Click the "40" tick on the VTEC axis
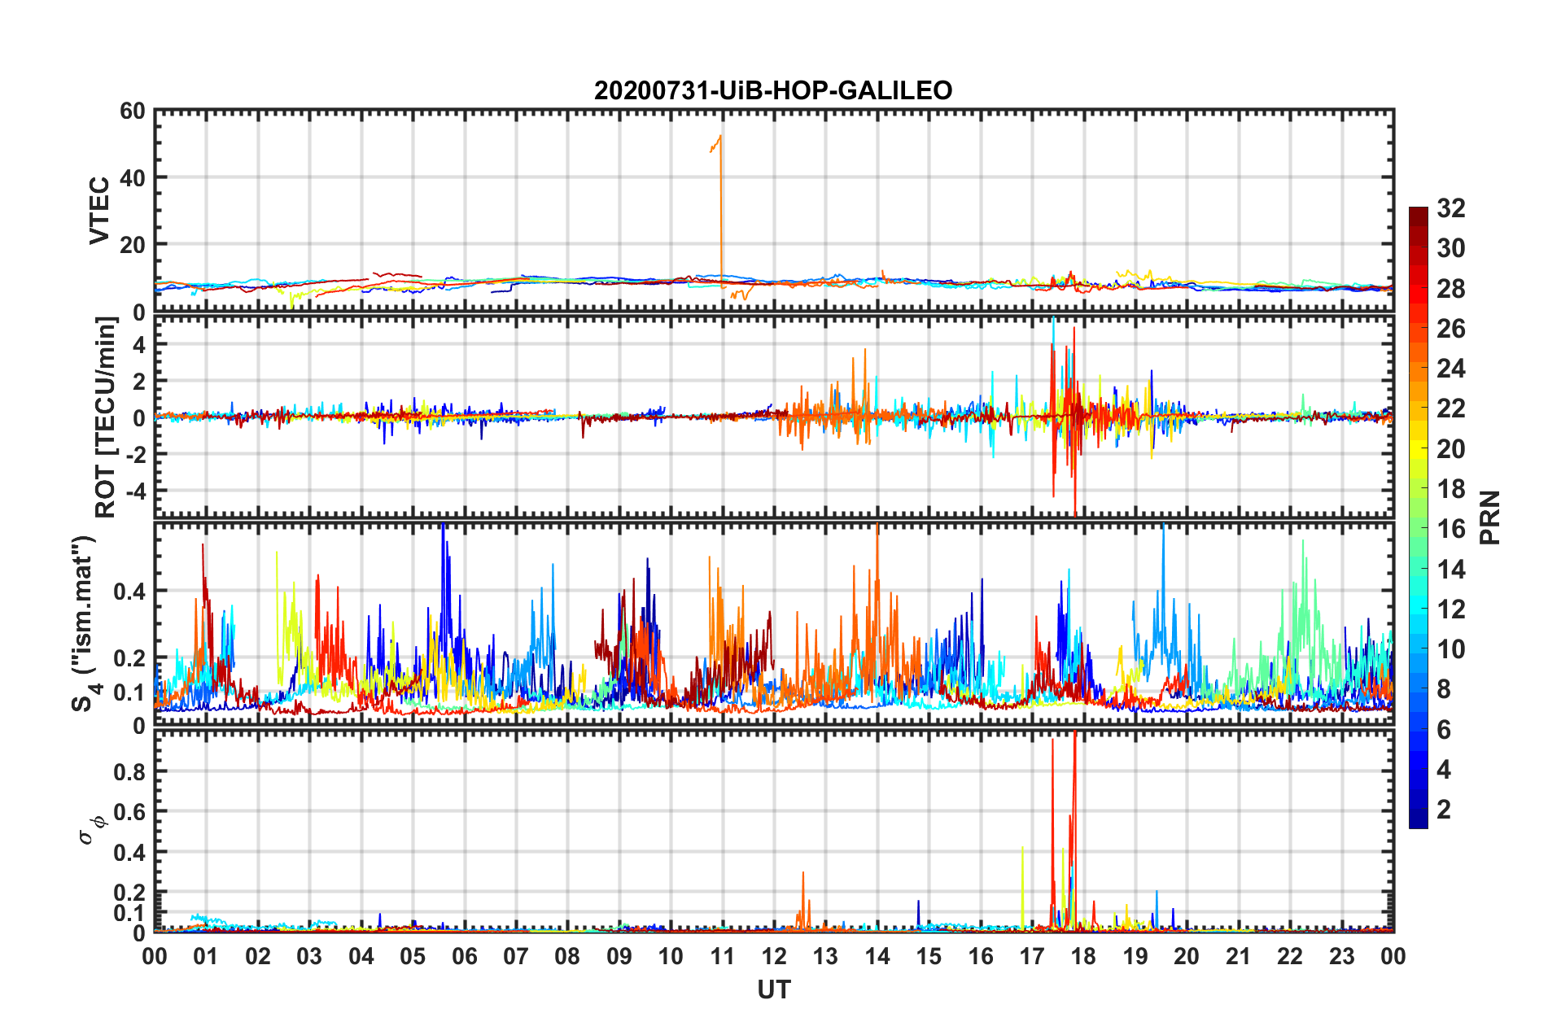1548x1035 pixels. 133,177
